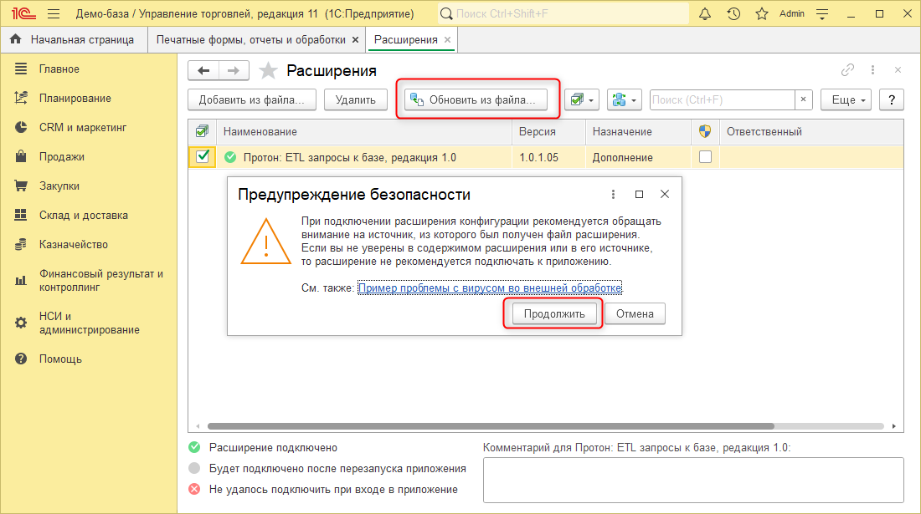Close the Печатные формы, отчеты и обработки tab
The width and height of the screenshot is (921, 514).
tap(355, 40)
